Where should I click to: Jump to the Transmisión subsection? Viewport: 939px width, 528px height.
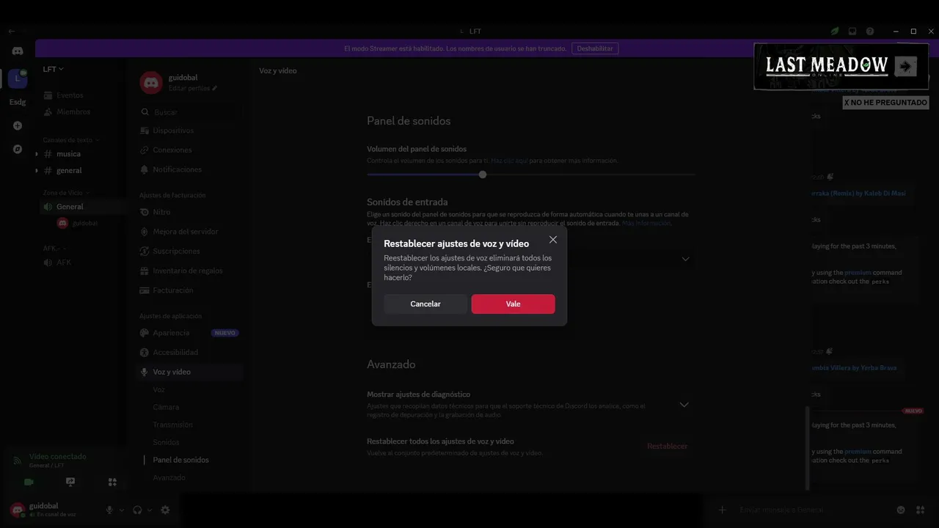pyautogui.click(x=172, y=425)
